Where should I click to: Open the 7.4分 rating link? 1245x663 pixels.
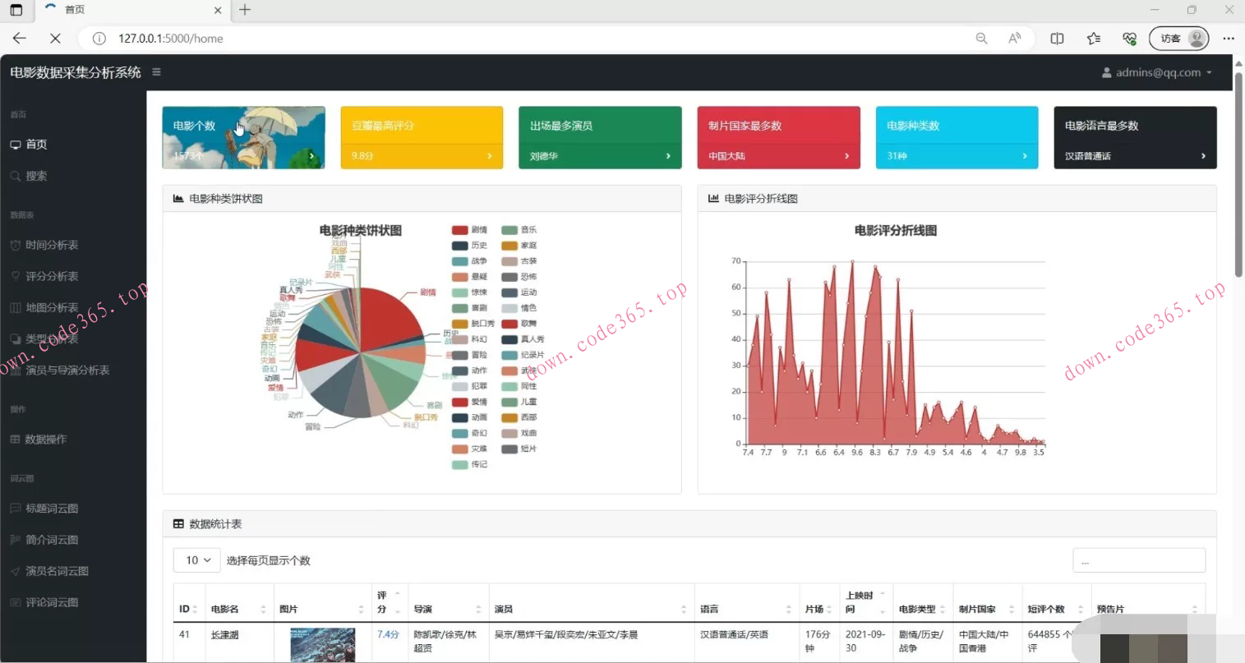[388, 634]
